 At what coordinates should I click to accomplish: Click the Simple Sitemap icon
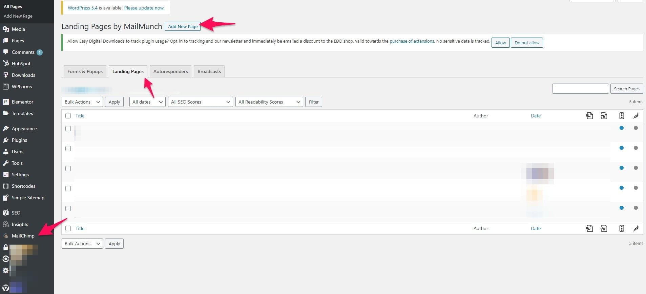6,198
